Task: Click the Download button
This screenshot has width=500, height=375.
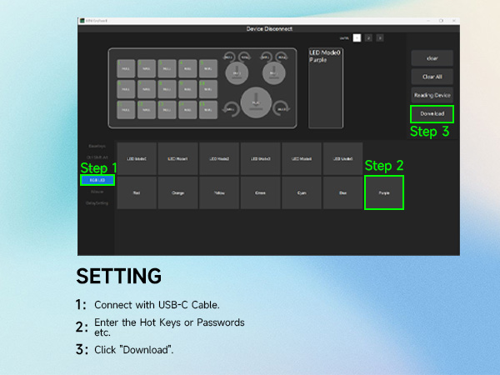Action: [432, 114]
